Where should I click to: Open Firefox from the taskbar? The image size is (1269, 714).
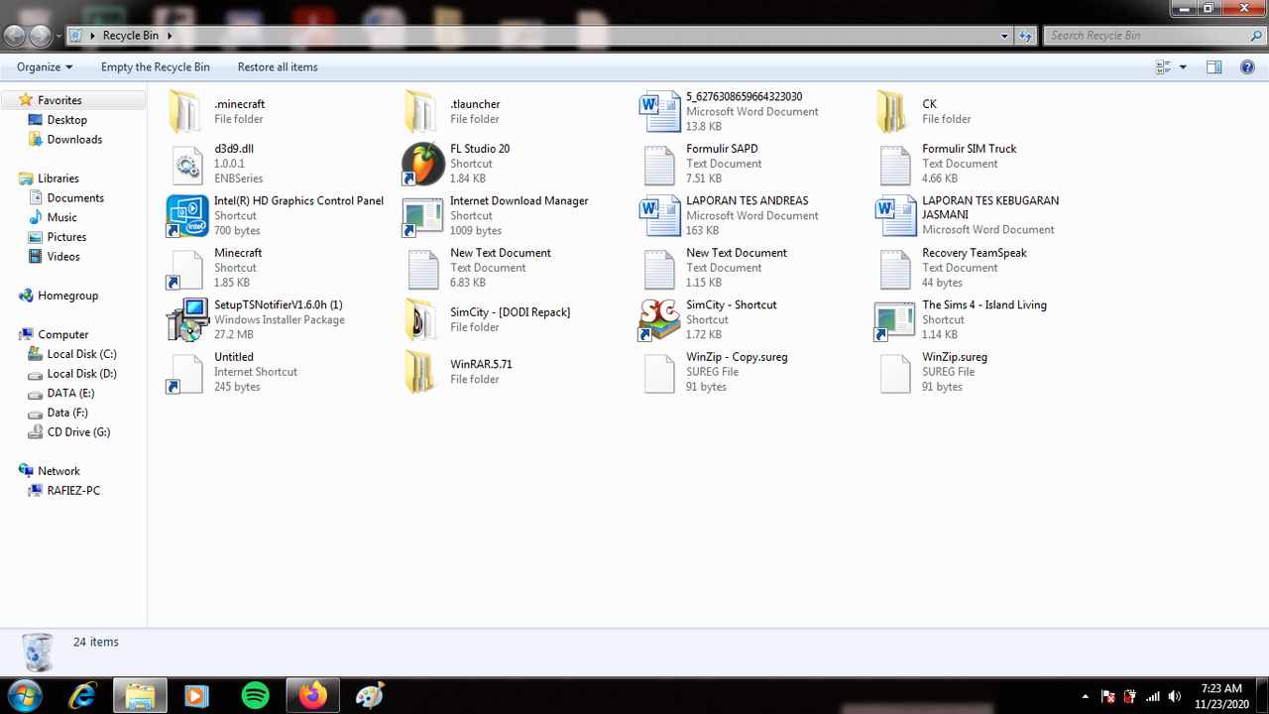point(312,696)
